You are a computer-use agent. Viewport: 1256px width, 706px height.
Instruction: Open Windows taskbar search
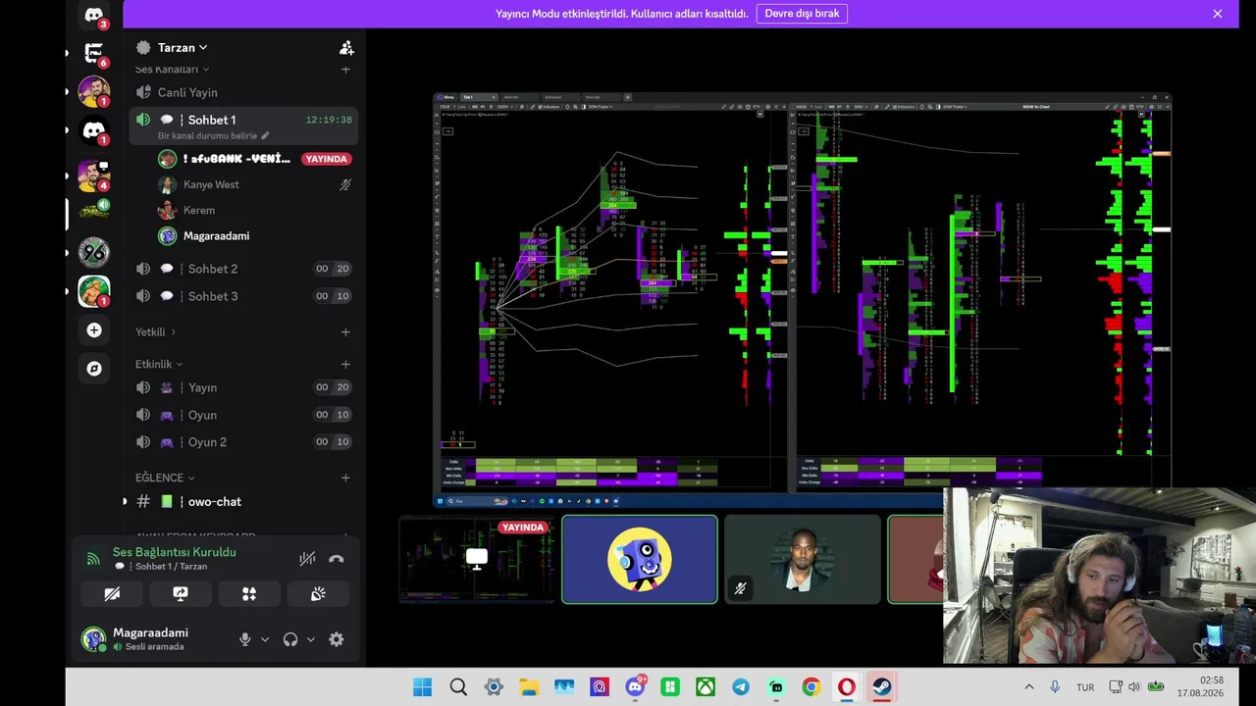458,687
